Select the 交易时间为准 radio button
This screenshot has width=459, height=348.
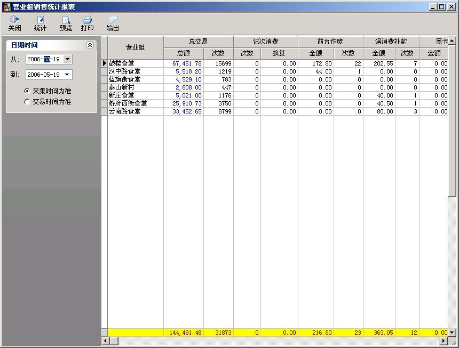coord(27,102)
